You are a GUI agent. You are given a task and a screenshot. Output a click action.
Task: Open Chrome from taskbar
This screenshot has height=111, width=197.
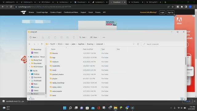(x=127, y=108)
